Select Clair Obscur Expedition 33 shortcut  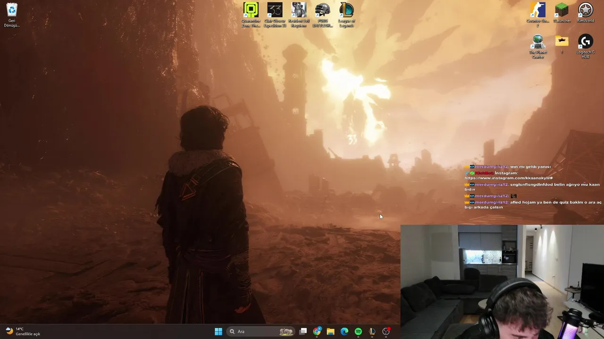[x=275, y=16]
